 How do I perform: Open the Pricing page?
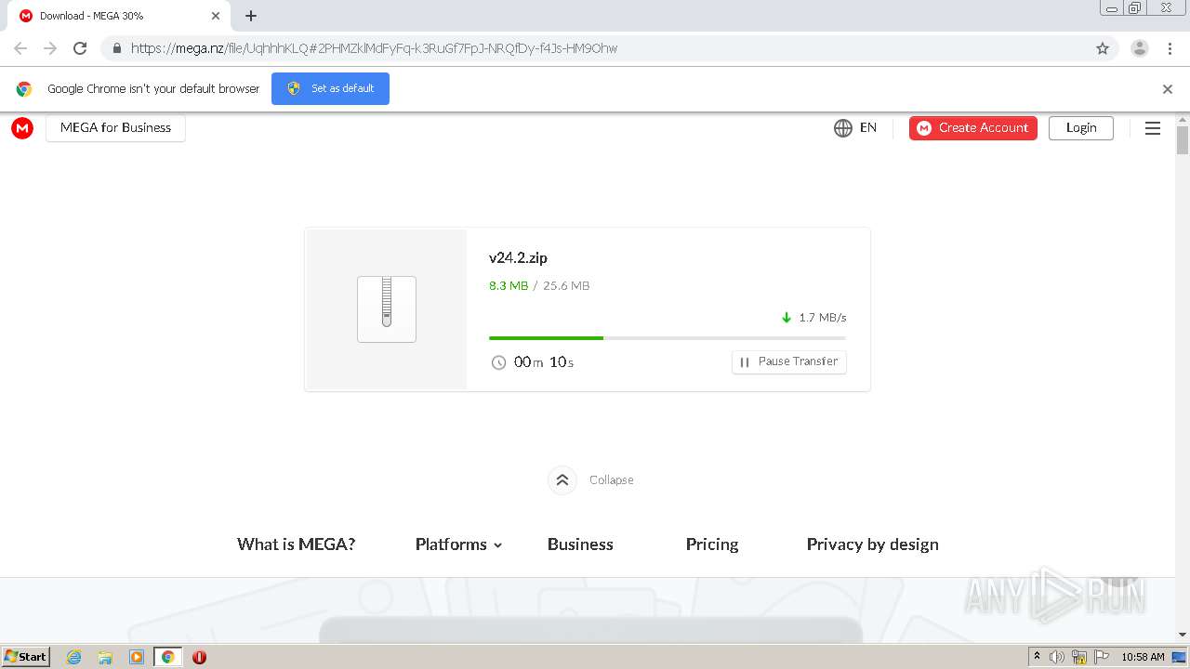pyautogui.click(x=712, y=544)
